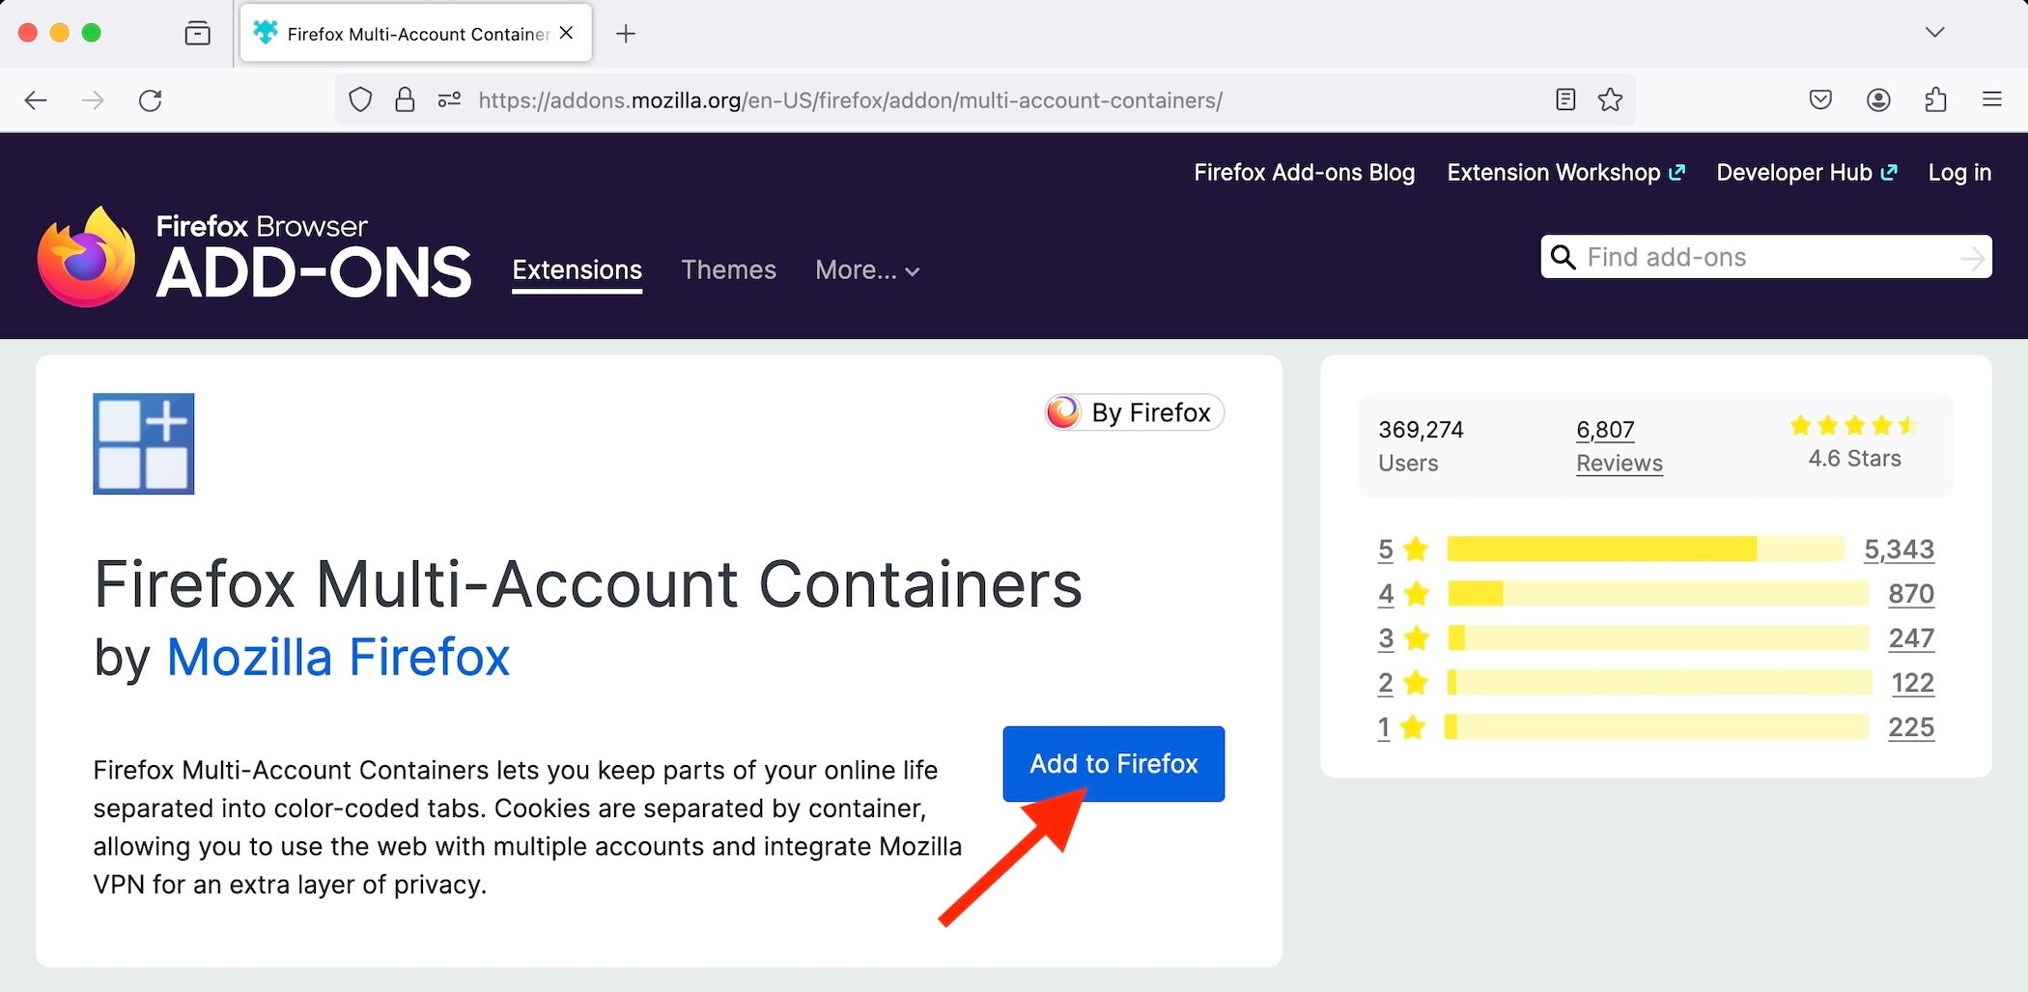Open the list all tabs chevron

click(1934, 32)
